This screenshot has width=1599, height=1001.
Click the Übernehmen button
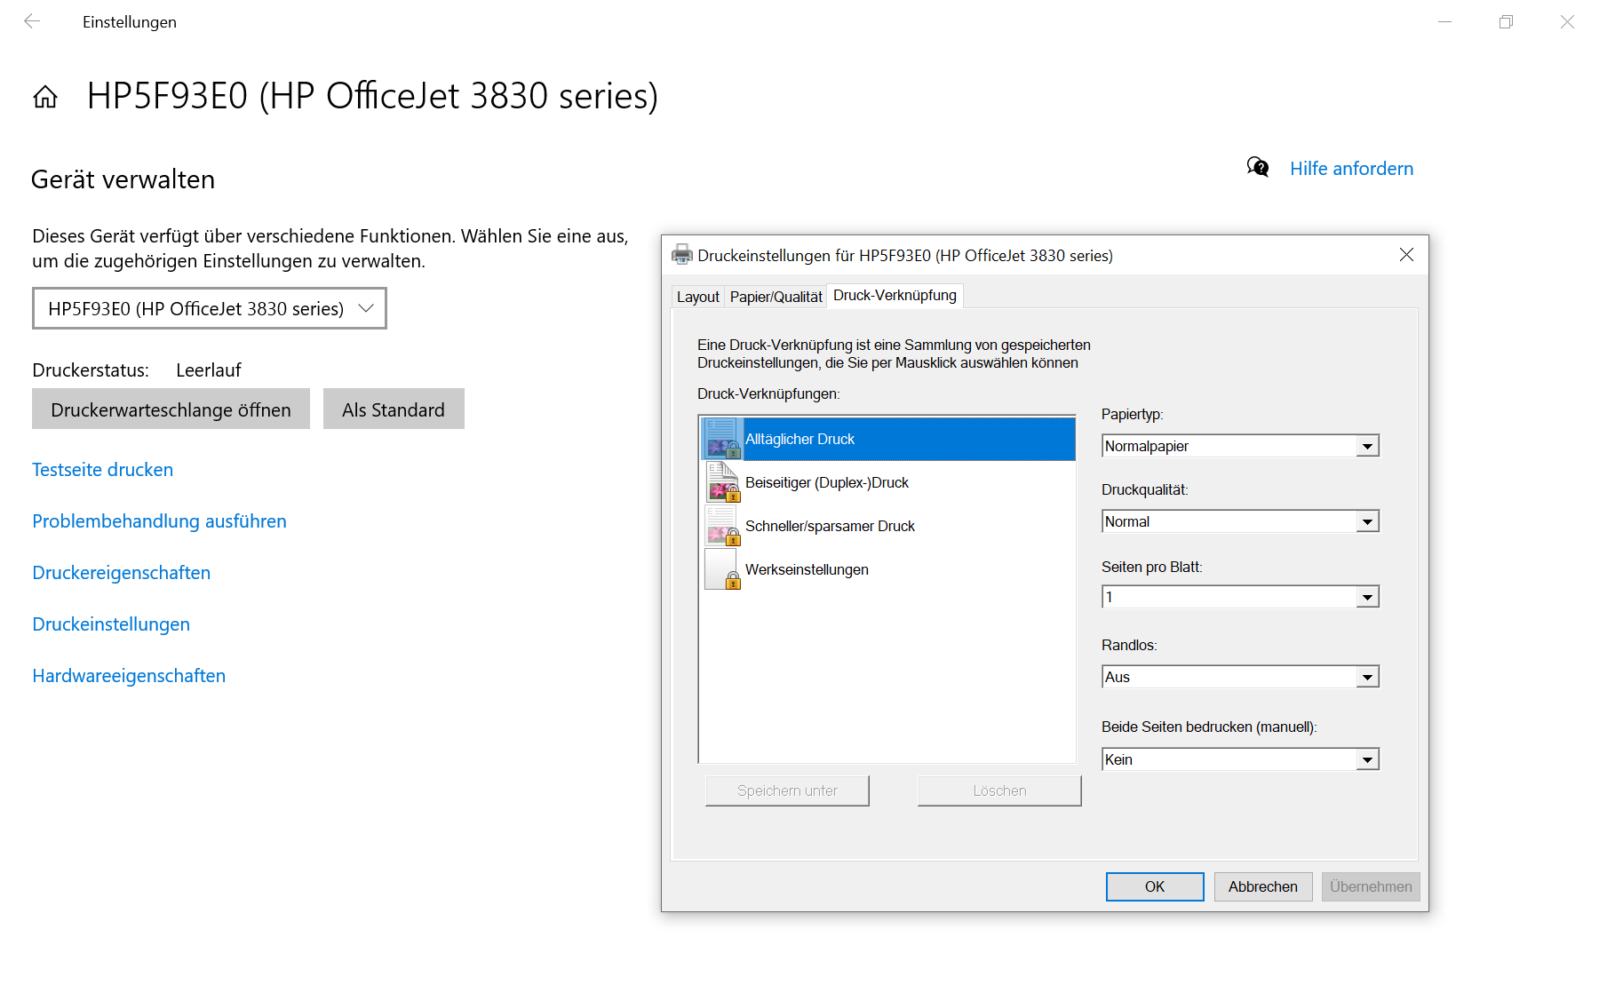[x=1371, y=886]
